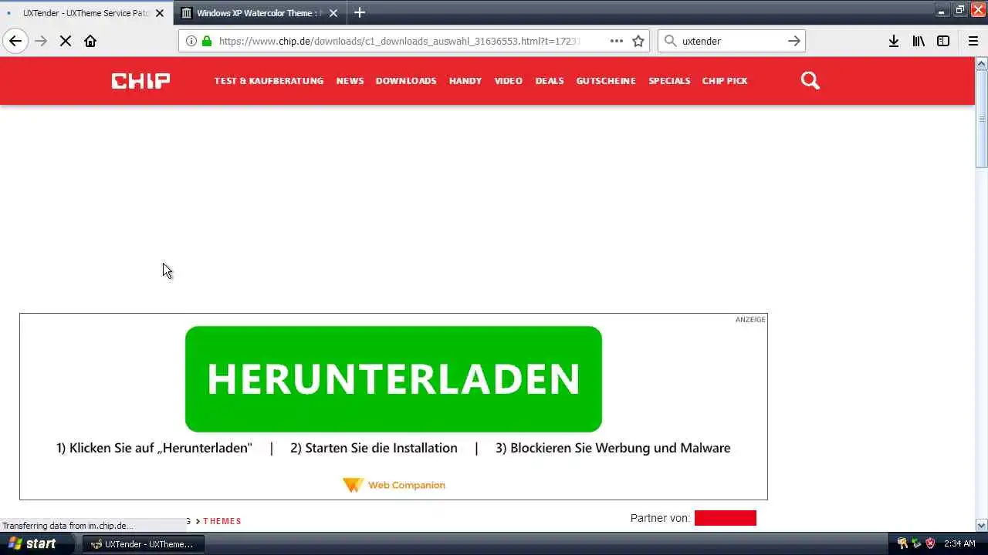
Task: Click the CHIP site search magnifier
Action: coord(810,80)
